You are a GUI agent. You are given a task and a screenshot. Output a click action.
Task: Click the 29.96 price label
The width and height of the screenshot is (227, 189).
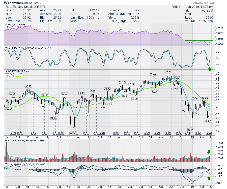107,89
